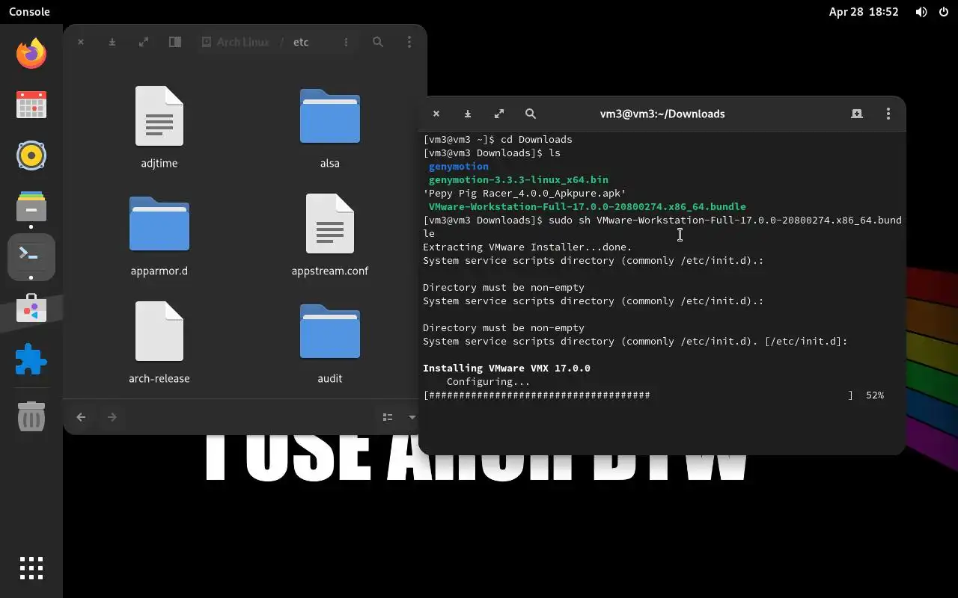The height and width of the screenshot is (598, 958).
Task: Select the apparmor.d folder
Action: point(159,235)
